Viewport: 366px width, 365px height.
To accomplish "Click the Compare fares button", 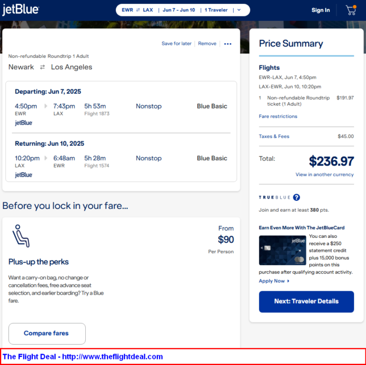I will click(47, 333).
